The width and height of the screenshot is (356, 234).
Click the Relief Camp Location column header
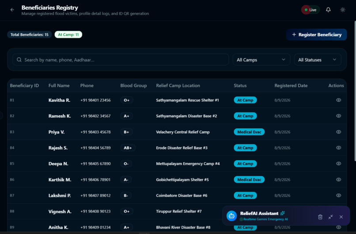coord(178,85)
